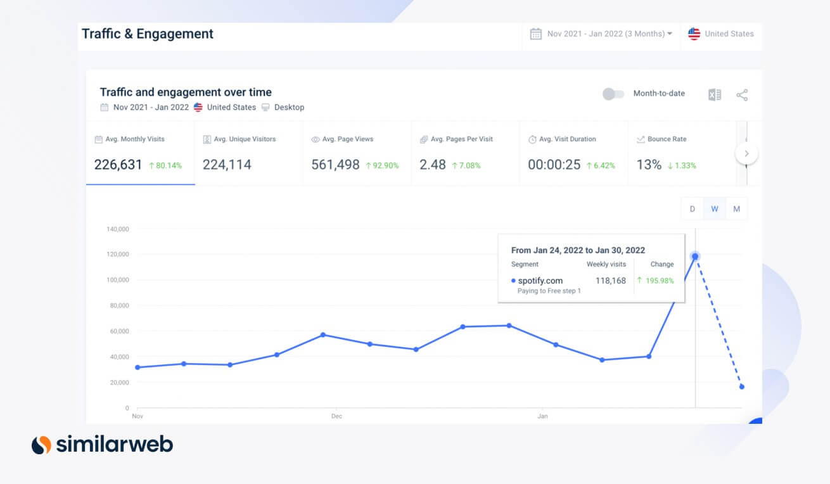
Task: Click the calendar icon in date picker
Action: click(535, 34)
